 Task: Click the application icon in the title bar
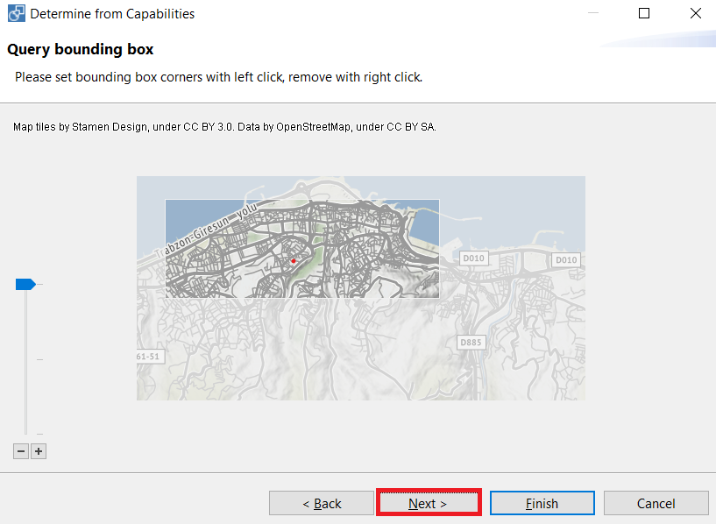pyautogui.click(x=17, y=14)
